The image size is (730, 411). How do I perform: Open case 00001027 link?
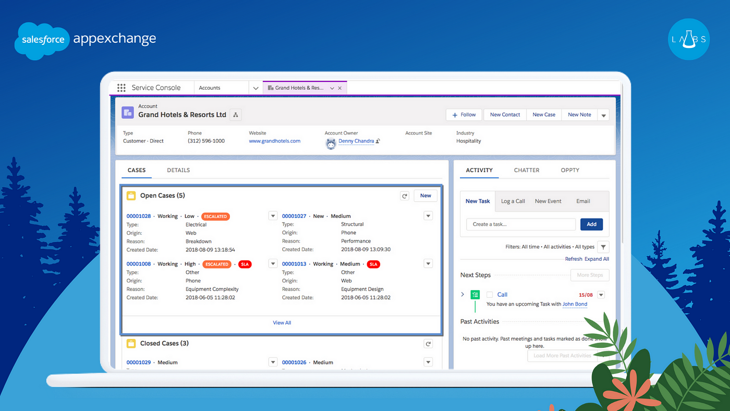coord(294,216)
